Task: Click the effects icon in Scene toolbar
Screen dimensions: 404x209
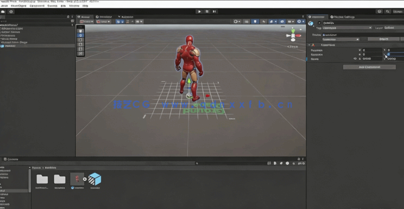Action: click(x=271, y=22)
